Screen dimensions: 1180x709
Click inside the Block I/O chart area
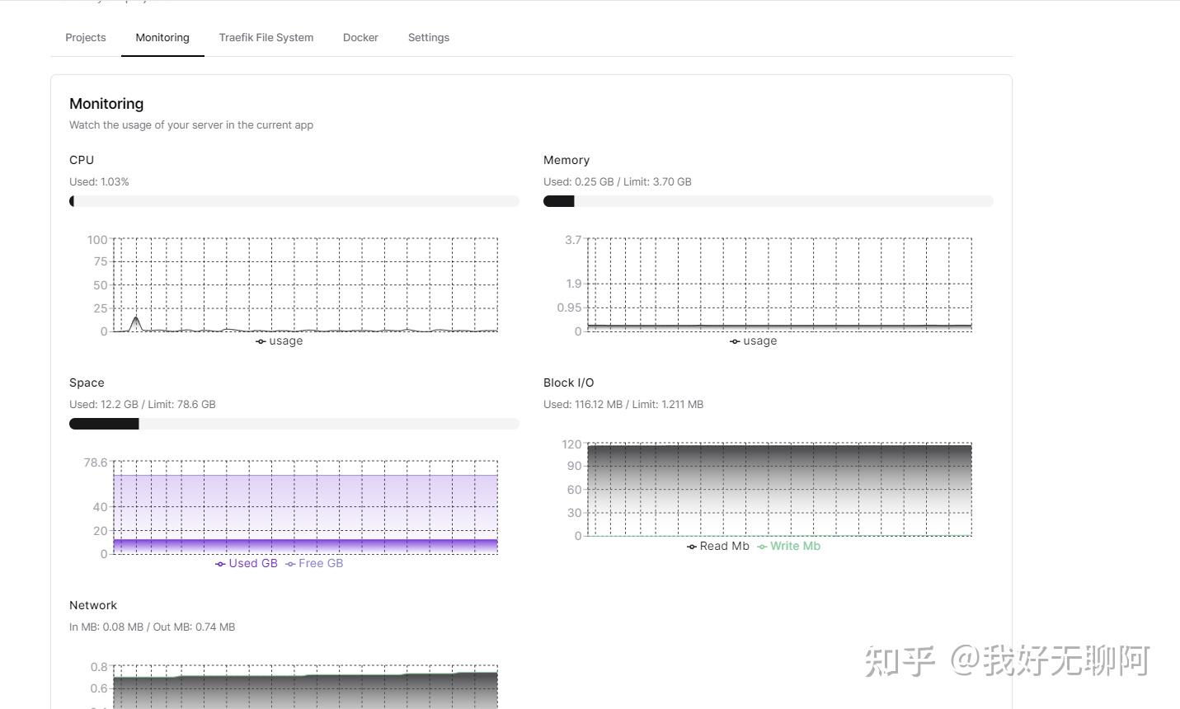[x=779, y=489]
